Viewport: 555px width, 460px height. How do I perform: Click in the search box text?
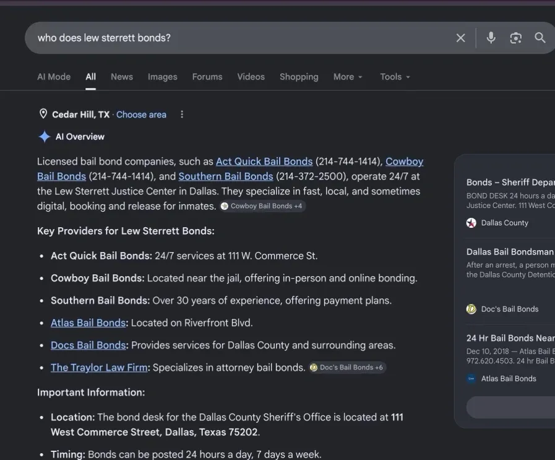point(104,38)
